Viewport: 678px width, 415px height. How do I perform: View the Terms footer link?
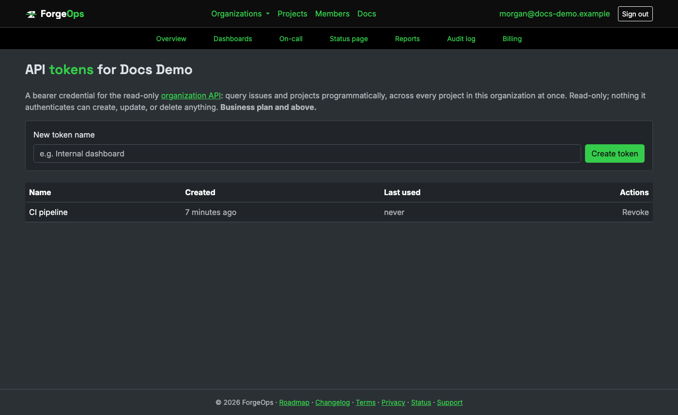click(366, 402)
